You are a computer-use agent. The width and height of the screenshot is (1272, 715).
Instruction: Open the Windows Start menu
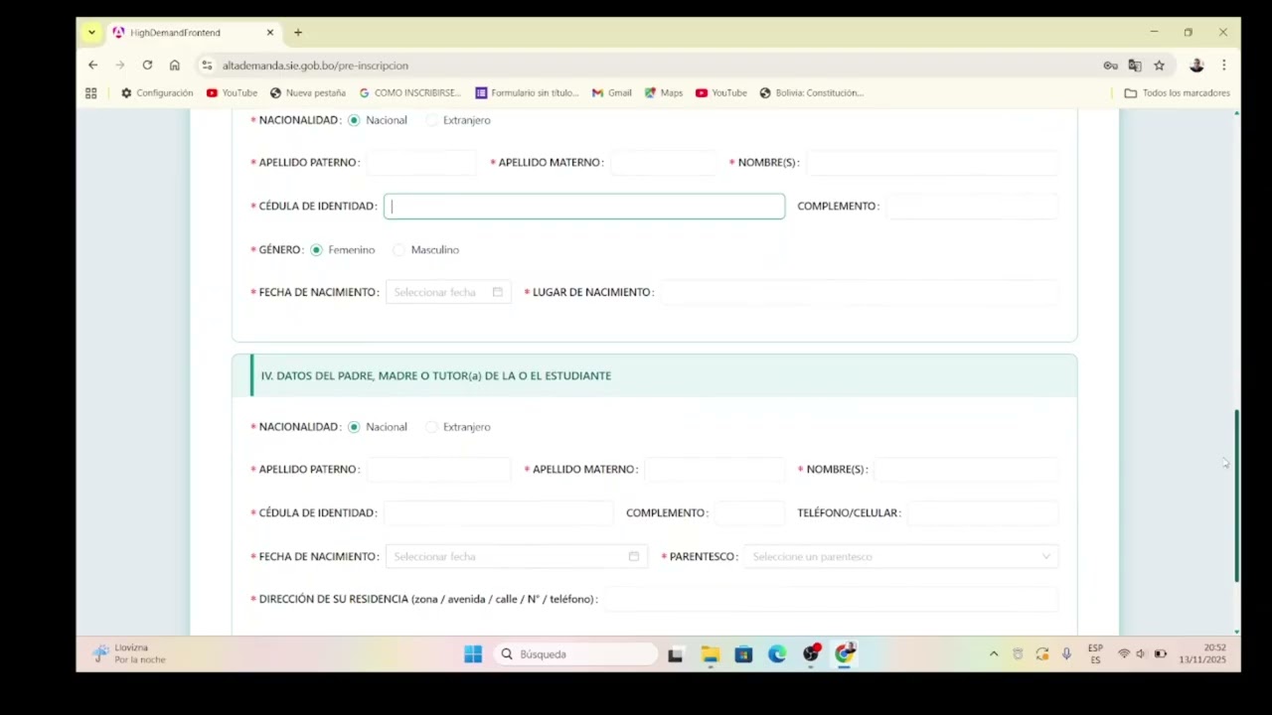[473, 654]
